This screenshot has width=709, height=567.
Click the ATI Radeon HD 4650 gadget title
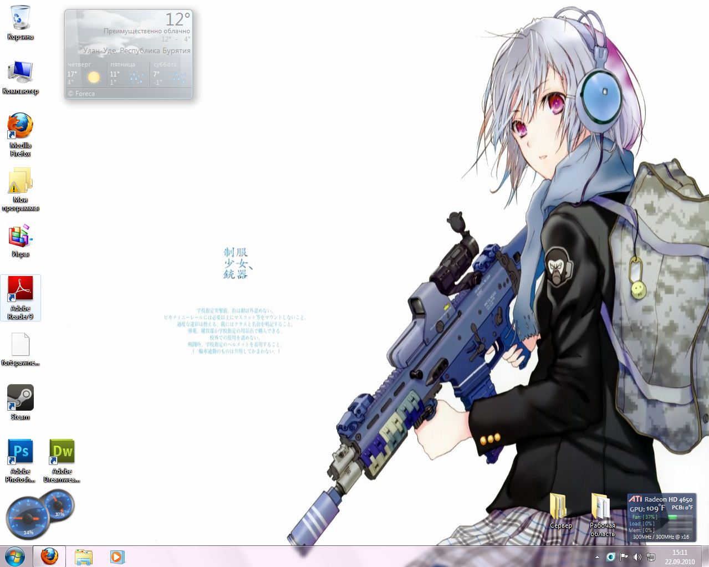661,499
